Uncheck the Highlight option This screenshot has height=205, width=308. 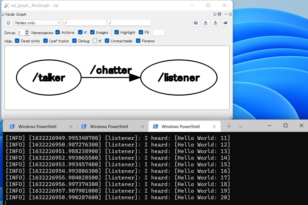pyautogui.click(x=116, y=32)
